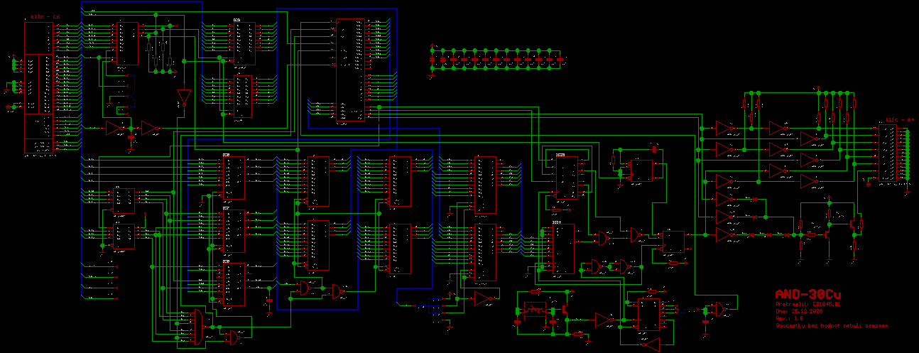
Task: Click the date line in the title block
Action: [x=800, y=311]
